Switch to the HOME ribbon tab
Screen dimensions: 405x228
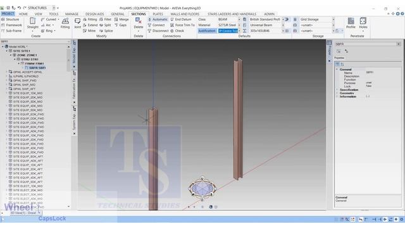(23, 14)
